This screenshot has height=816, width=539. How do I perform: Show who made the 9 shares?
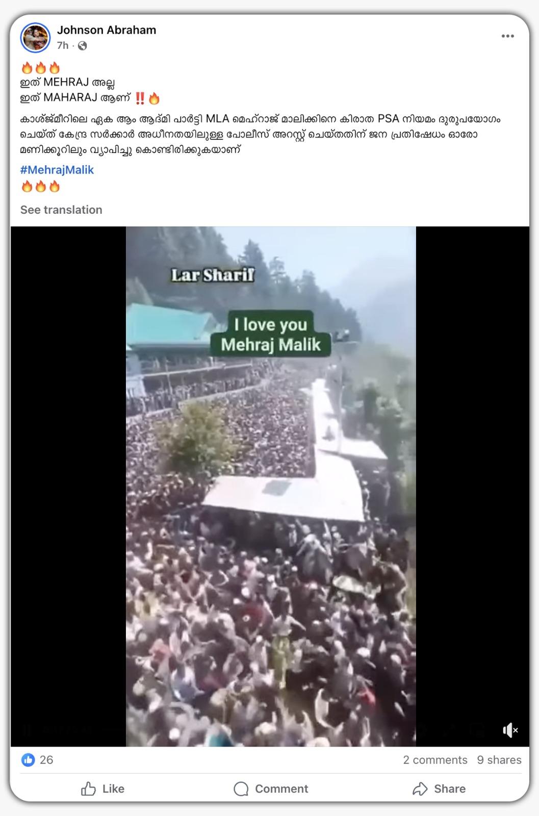tap(499, 760)
